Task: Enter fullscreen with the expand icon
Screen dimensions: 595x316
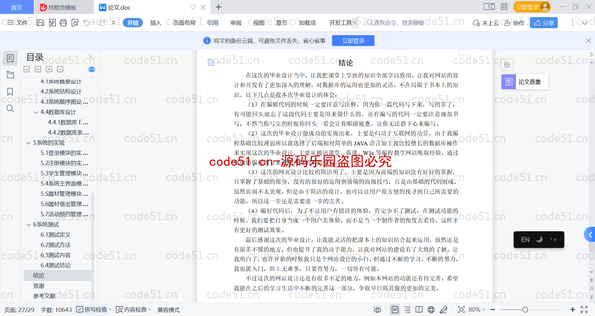Action: coord(584,309)
